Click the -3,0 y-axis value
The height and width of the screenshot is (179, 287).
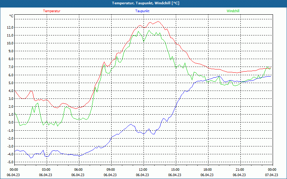(10, 146)
